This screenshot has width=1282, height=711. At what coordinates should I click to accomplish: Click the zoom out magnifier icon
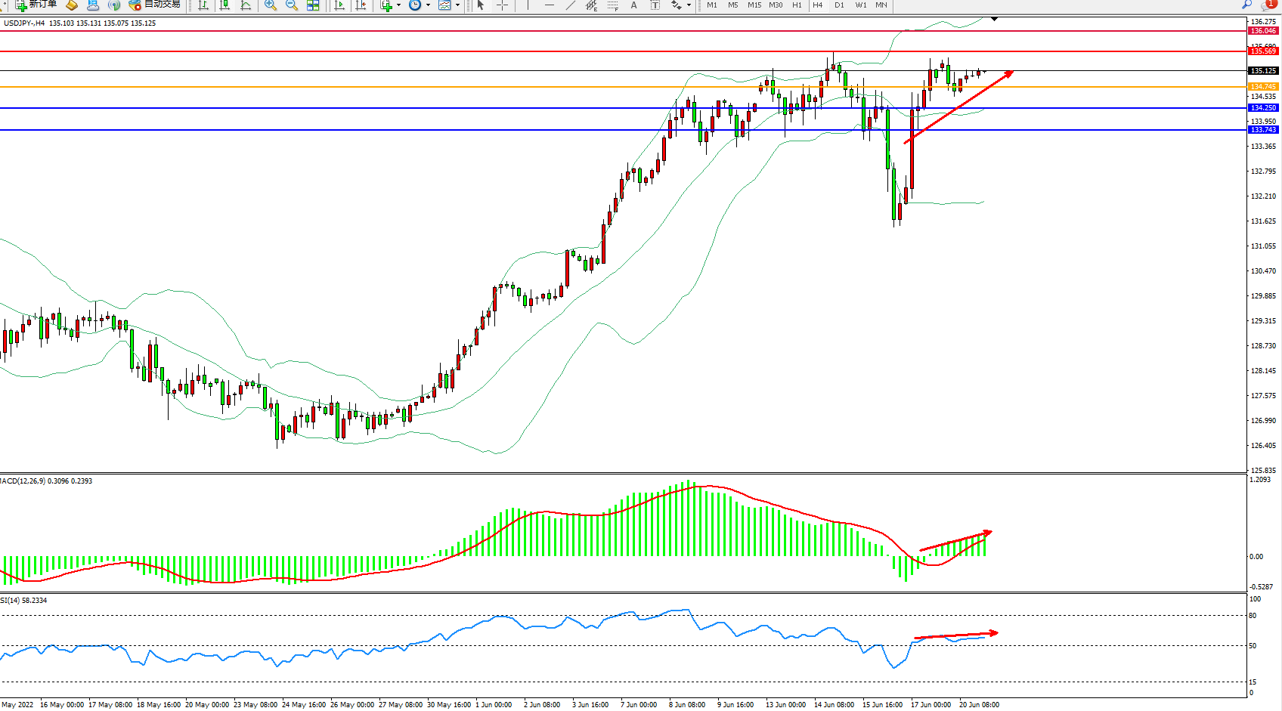point(292,5)
